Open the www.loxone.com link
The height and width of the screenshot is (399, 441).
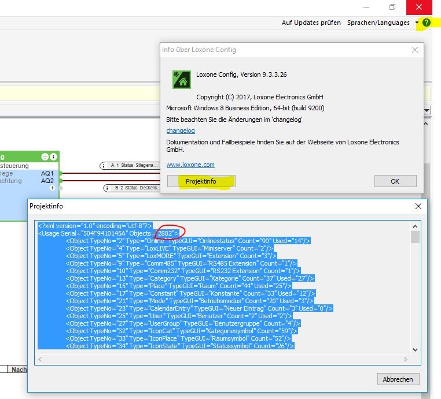click(190, 165)
